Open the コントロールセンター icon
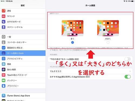Screen dimensions: 135x101 click(4, 42)
